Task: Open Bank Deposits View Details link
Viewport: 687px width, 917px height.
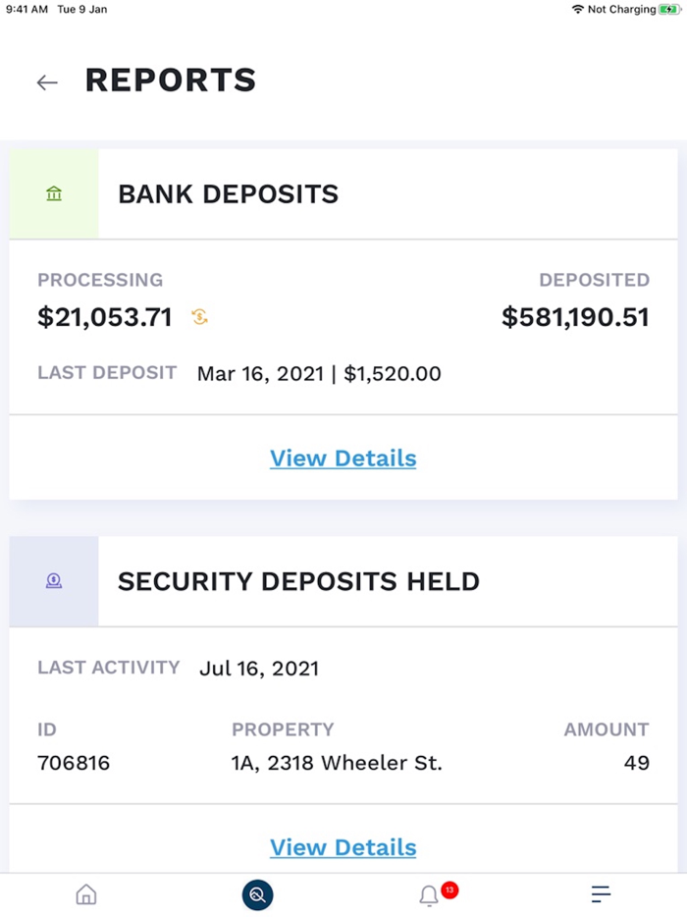Action: tap(343, 458)
